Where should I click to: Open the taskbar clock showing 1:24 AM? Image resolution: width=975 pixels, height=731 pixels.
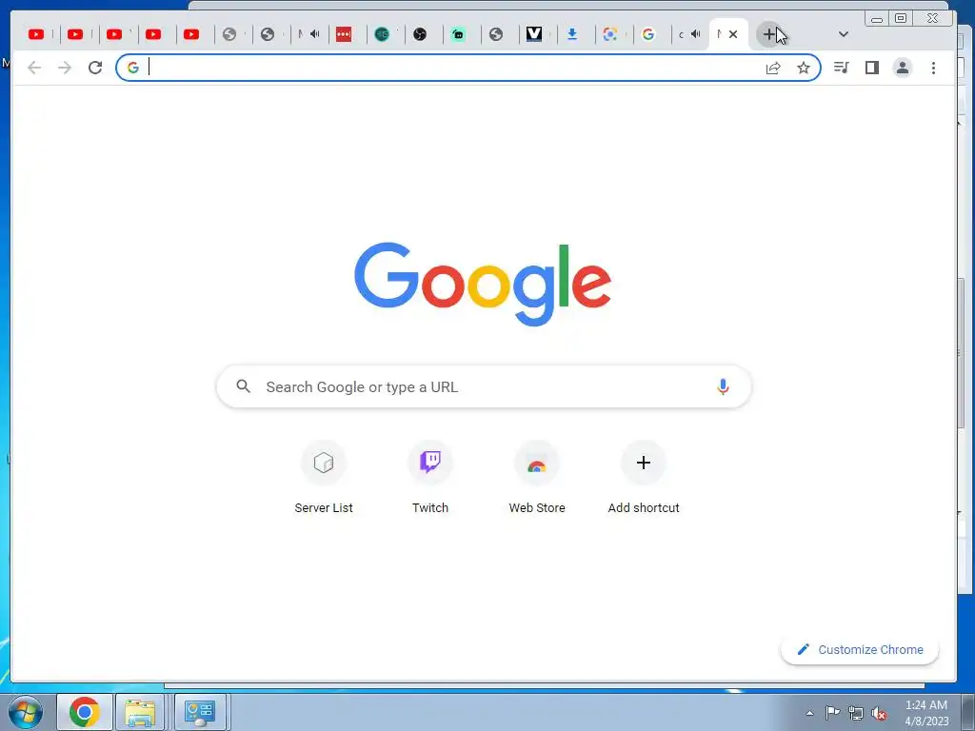click(x=926, y=713)
